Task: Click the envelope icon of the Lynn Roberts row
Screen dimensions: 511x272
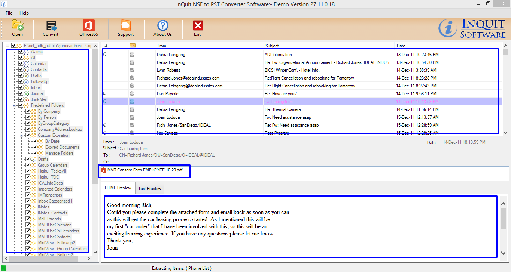Action: [132, 70]
